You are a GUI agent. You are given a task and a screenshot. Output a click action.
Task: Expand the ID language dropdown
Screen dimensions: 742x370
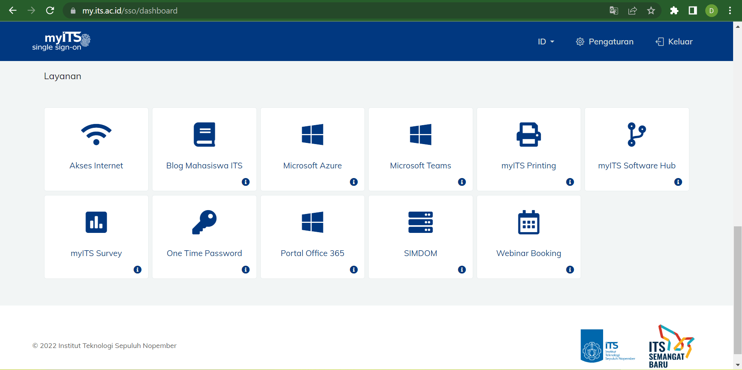click(545, 42)
